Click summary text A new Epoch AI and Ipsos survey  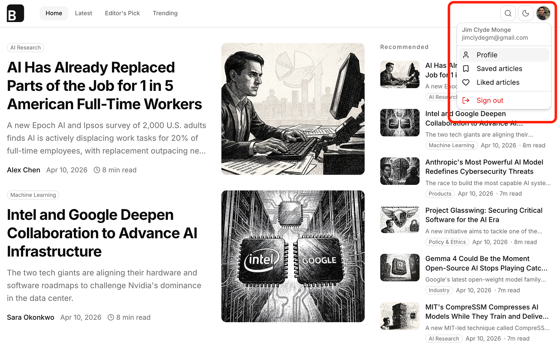[107, 138]
